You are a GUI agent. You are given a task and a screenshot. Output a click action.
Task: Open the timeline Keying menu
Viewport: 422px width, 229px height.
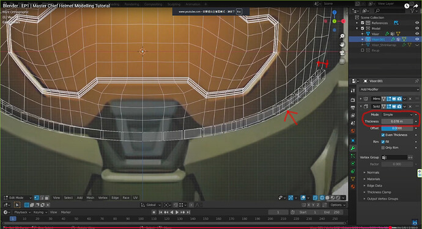[40, 212]
